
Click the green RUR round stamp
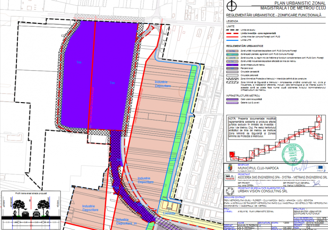pos(292,155)
